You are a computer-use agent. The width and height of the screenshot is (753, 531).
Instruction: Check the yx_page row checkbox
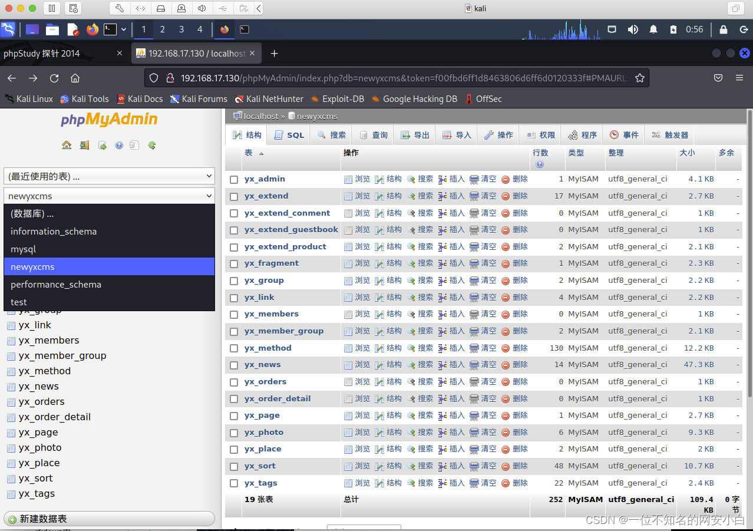[234, 415]
